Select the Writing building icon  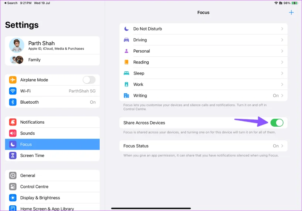[126, 95]
